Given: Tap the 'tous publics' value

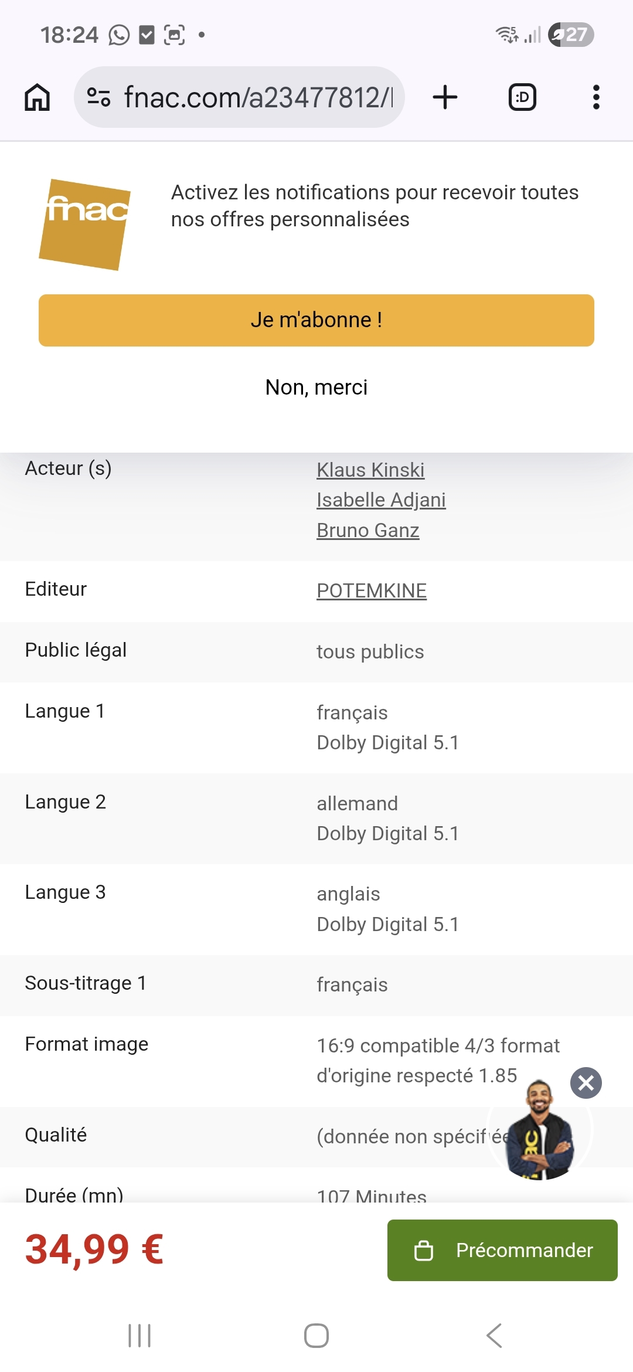Looking at the screenshot, I should click(x=370, y=651).
